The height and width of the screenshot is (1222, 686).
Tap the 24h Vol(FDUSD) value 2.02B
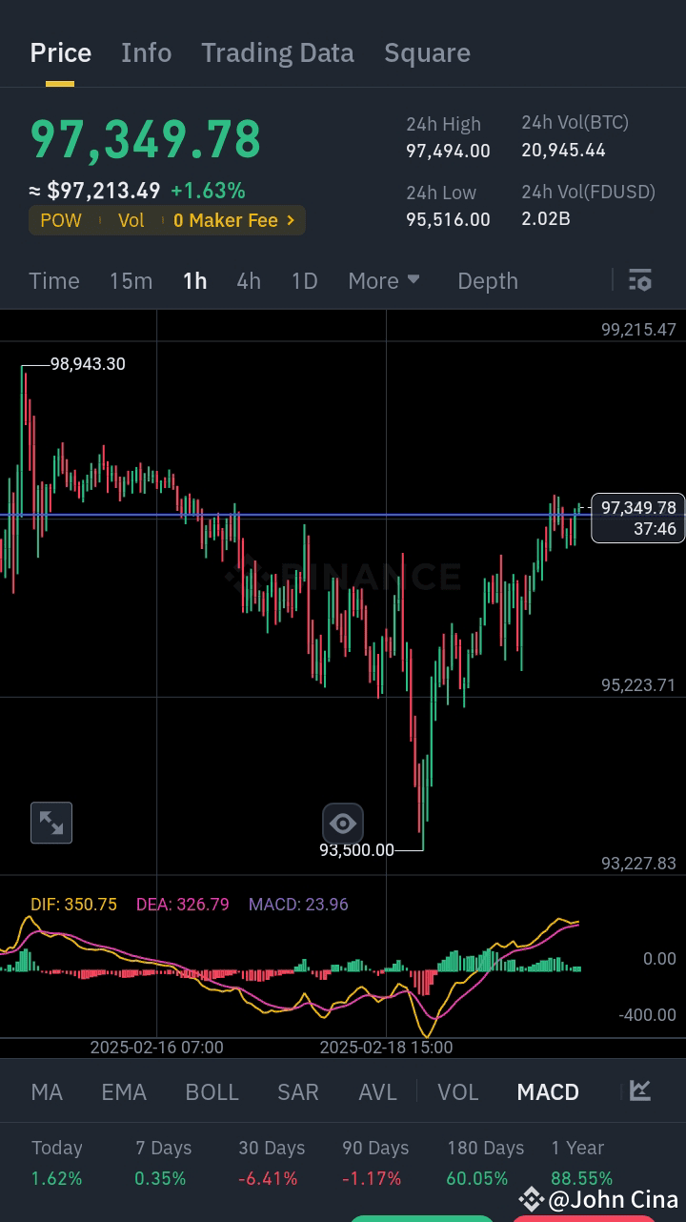point(546,218)
